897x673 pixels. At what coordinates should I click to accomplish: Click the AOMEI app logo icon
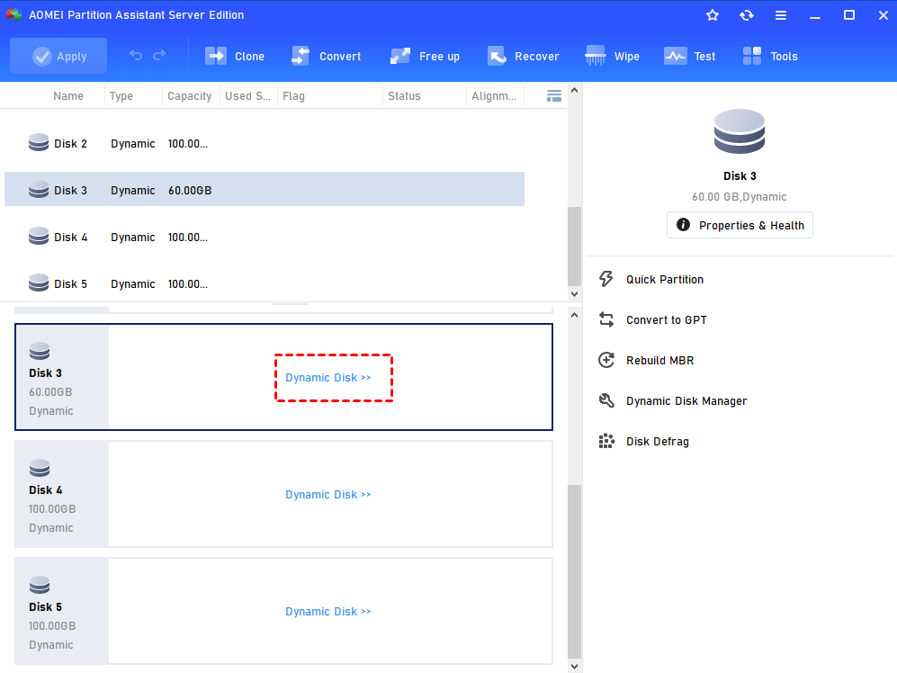pos(13,15)
